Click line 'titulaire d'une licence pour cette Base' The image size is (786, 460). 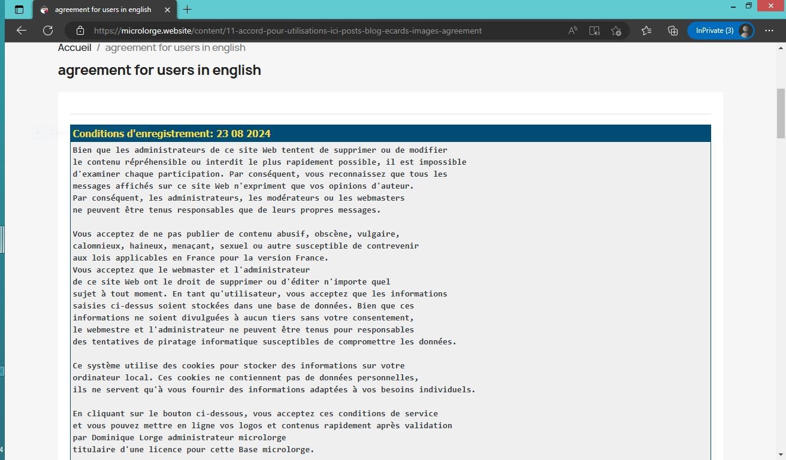[x=193, y=449]
